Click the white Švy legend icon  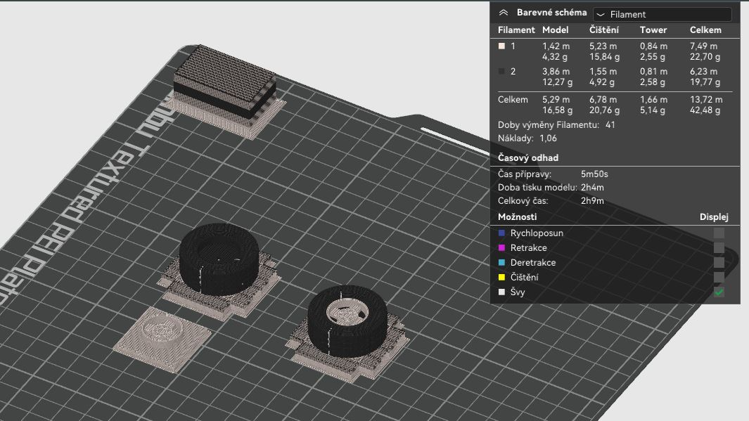(x=501, y=292)
